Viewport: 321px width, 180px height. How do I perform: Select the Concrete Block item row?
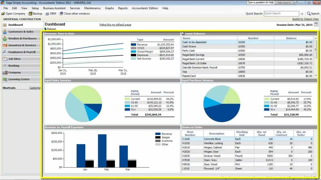[x=248, y=139]
